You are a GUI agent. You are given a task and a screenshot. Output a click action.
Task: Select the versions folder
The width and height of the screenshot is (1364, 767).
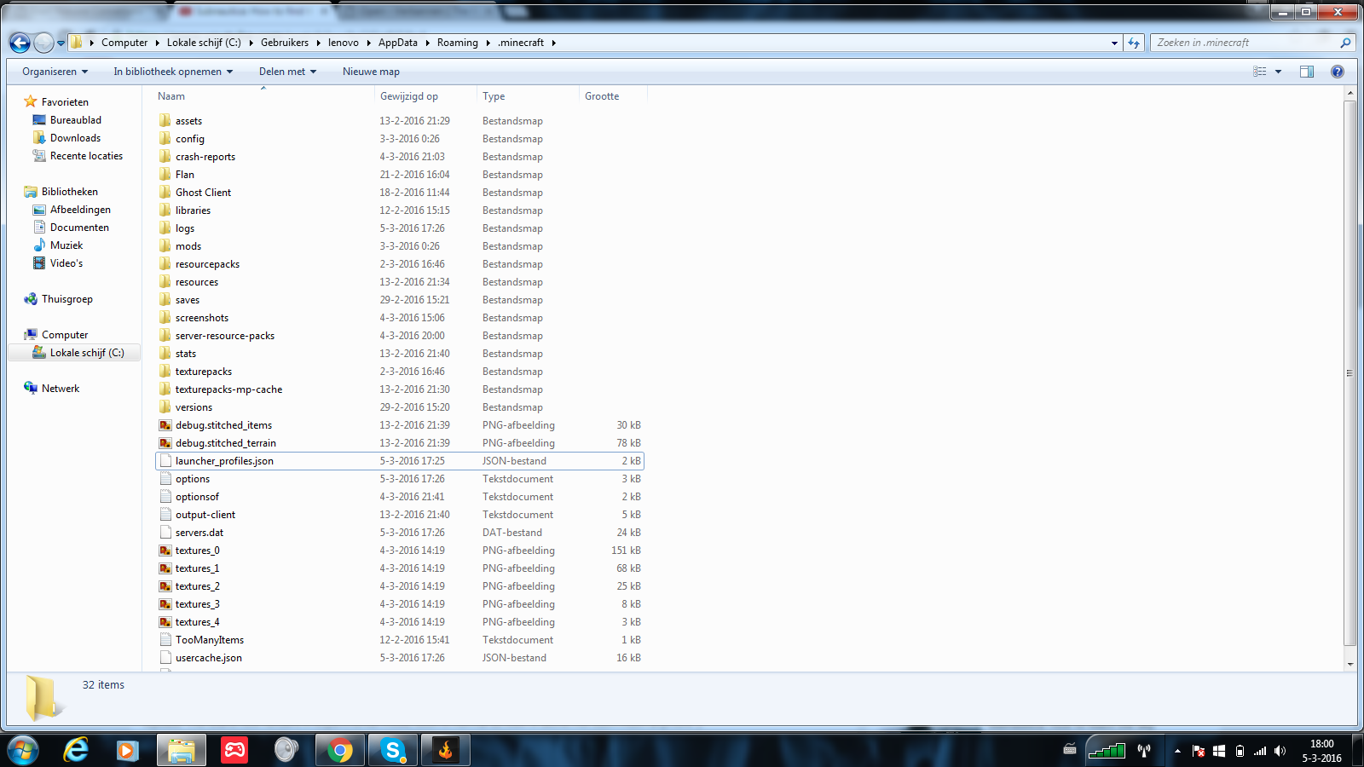coord(194,407)
